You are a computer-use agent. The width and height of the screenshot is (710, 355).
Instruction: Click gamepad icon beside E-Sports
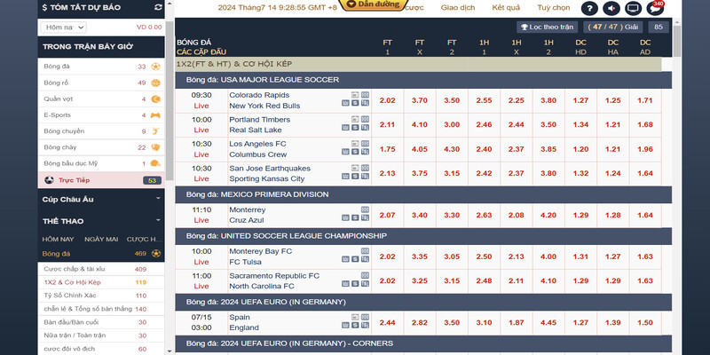click(x=155, y=115)
